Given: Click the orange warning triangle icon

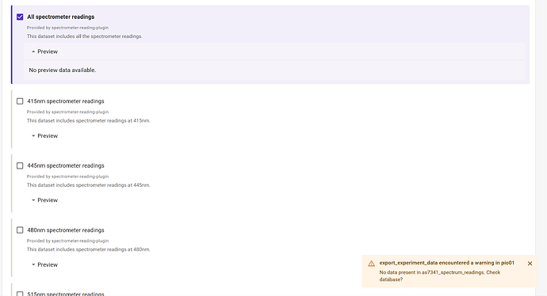Looking at the screenshot, I should (x=371, y=264).
